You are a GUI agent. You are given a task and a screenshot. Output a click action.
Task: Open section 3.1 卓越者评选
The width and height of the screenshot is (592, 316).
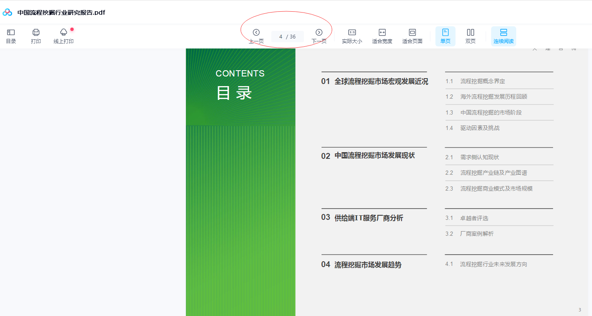473,218
